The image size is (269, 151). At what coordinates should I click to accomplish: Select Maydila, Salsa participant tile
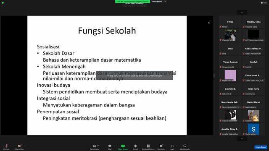[x=253, y=22]
